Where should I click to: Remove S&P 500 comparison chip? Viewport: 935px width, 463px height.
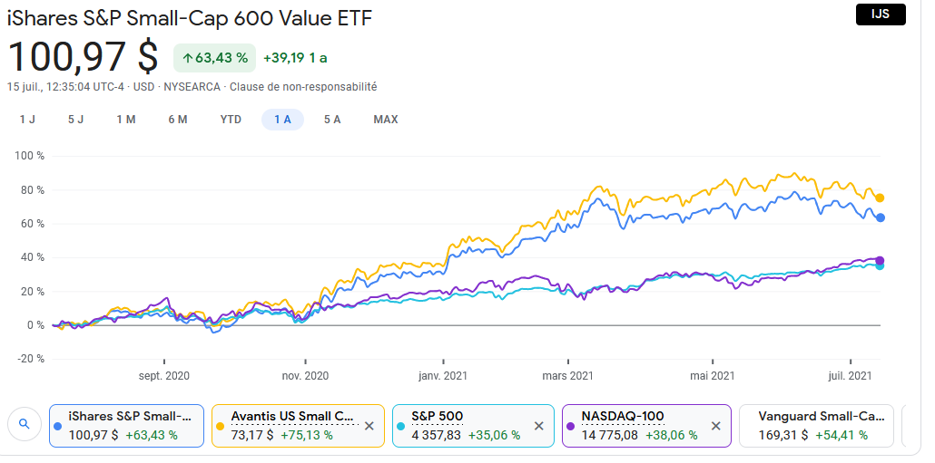(538, 426)
